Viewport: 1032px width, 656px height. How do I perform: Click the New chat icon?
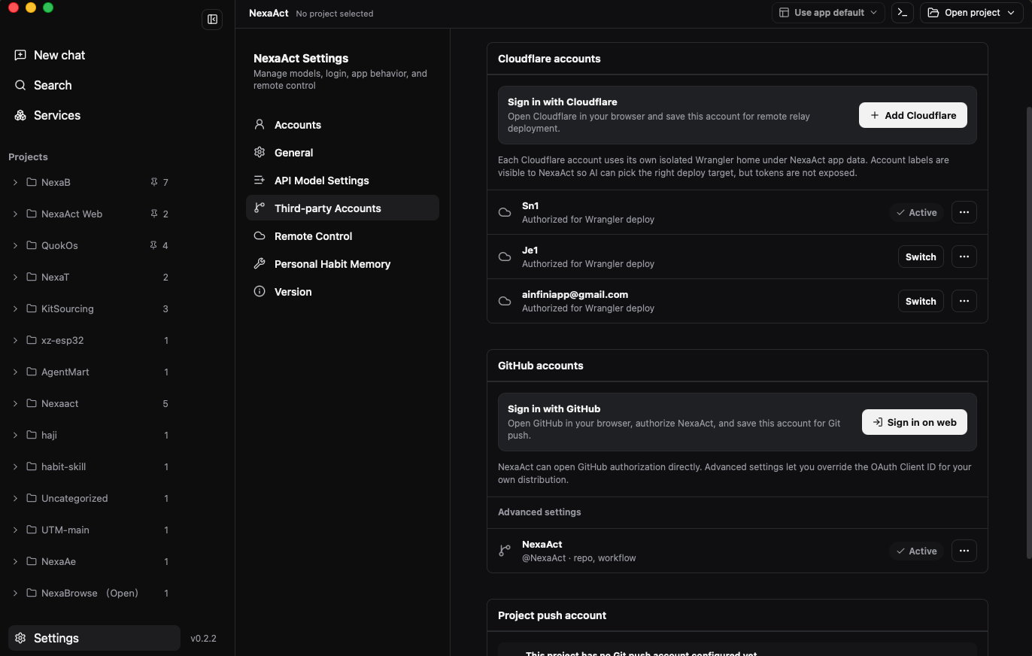(20, 55)
